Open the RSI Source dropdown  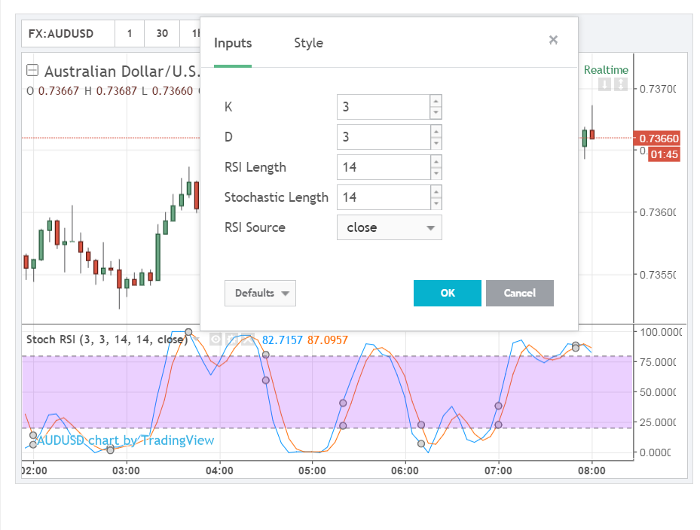(x=390, y=227)
